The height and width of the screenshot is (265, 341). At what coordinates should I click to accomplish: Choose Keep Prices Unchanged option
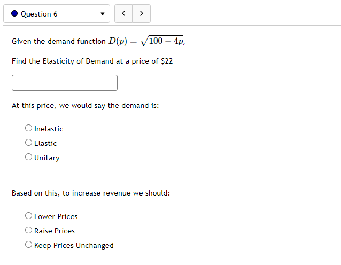pos(28,245)
